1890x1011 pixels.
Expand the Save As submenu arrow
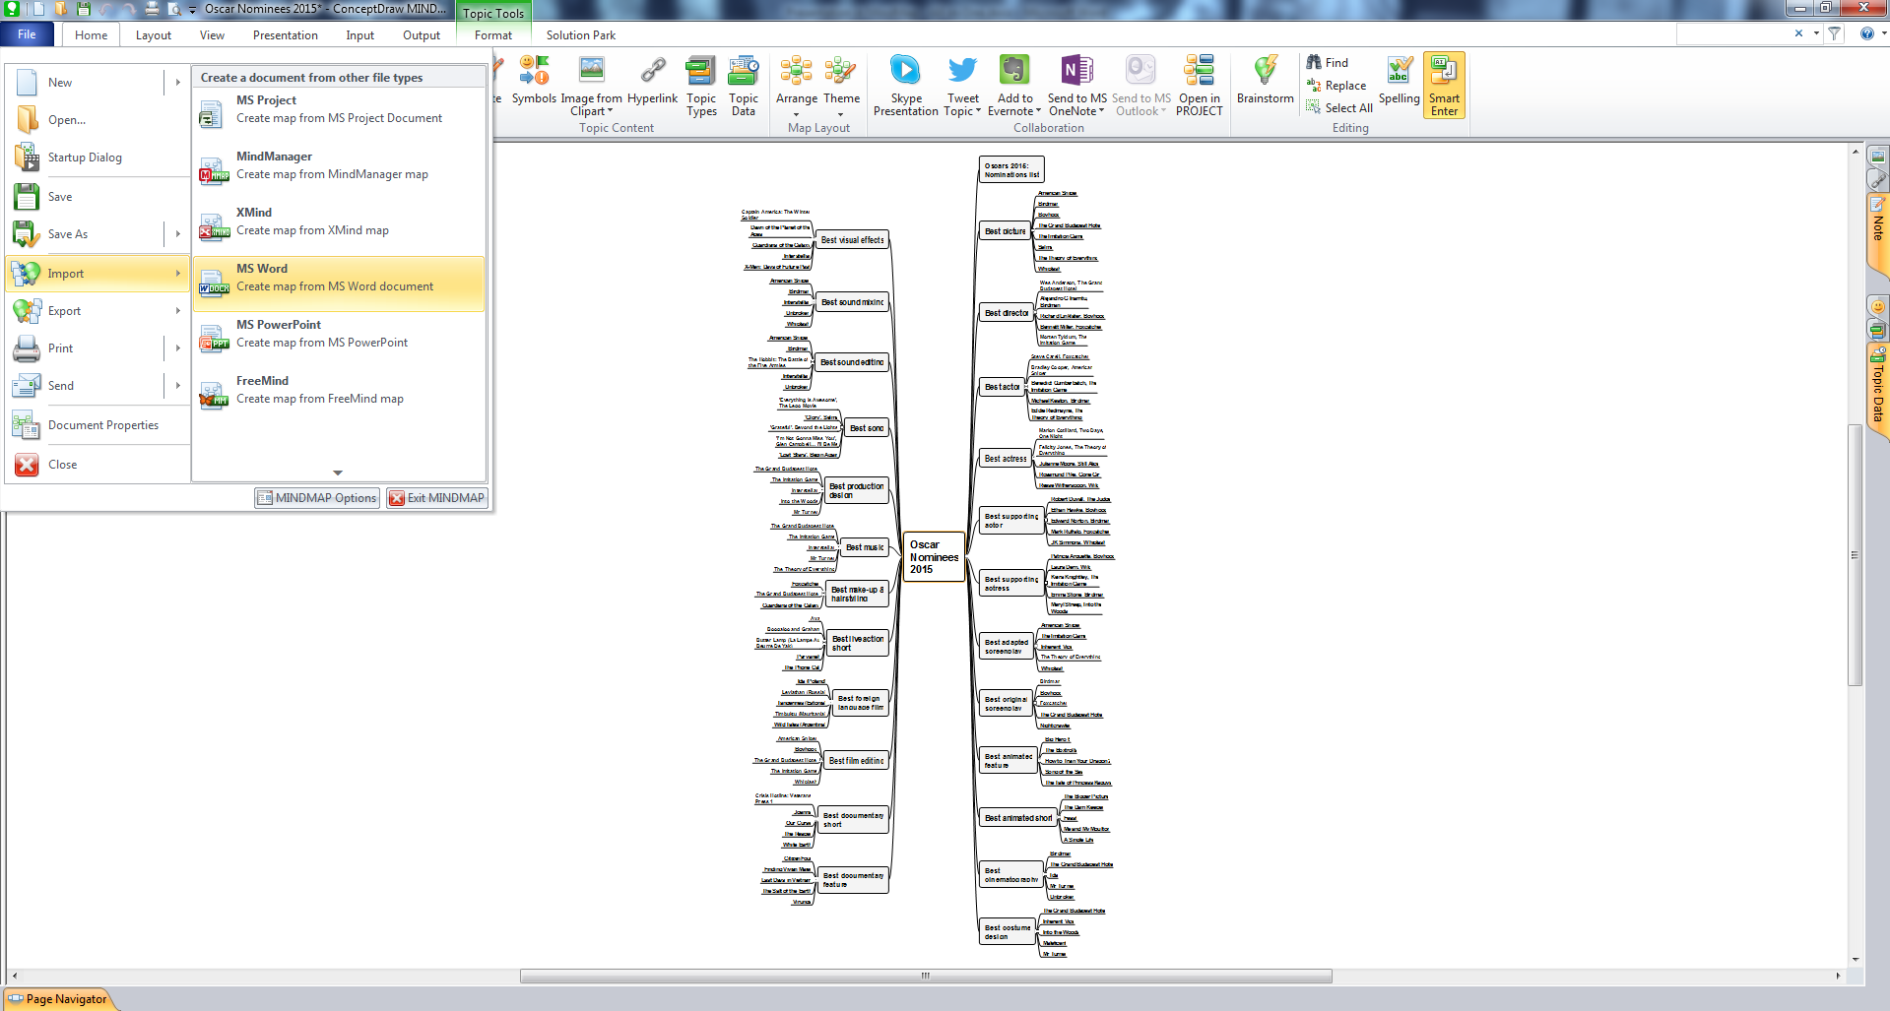(178, 234)
